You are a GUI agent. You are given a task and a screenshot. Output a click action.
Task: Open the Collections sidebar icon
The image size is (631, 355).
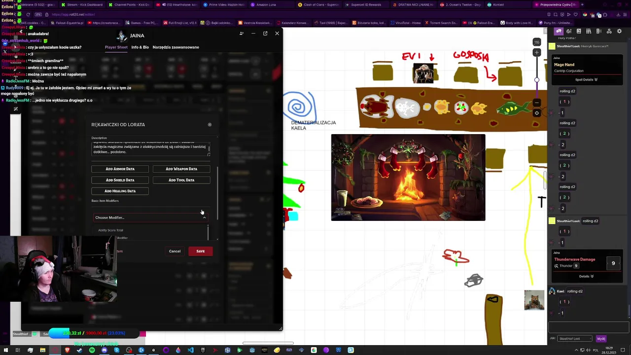coord(609,31)
